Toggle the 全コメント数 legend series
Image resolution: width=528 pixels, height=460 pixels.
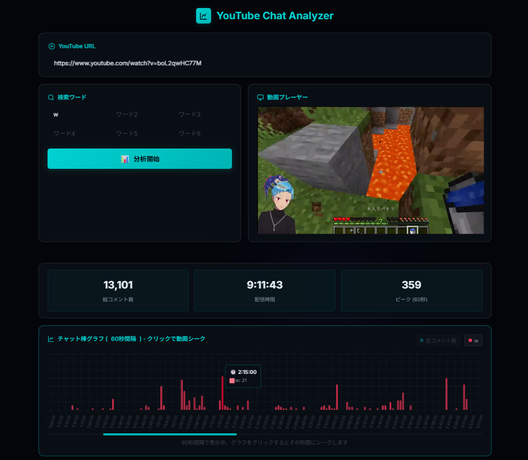coord(438,341)
